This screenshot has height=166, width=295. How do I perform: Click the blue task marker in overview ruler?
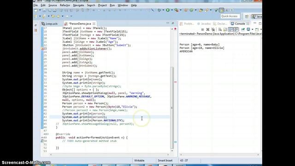pyautogui.click(x=175, y=142)
